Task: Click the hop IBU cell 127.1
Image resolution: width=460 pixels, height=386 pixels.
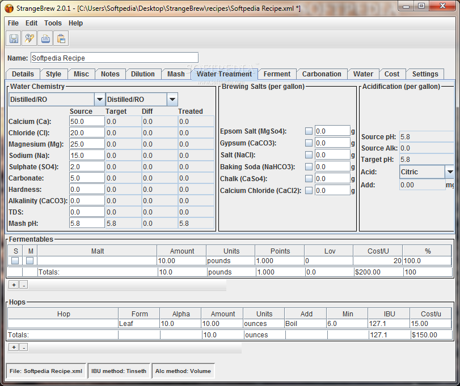Action: click(389, 324)
